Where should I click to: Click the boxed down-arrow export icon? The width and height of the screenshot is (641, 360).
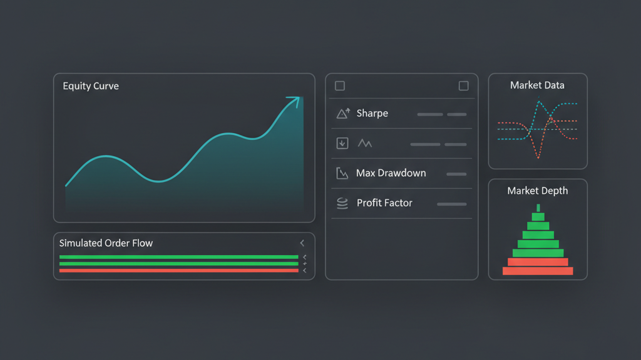(x=341, y=142)
